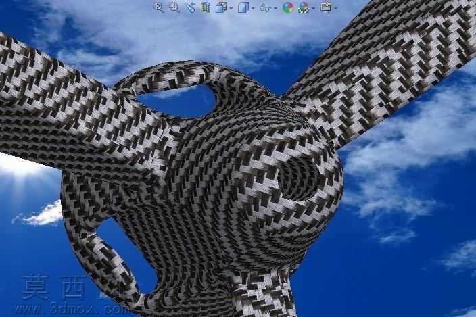Open the Section View tool
Viewport: 476px width, 317px height.
(206, 7)
